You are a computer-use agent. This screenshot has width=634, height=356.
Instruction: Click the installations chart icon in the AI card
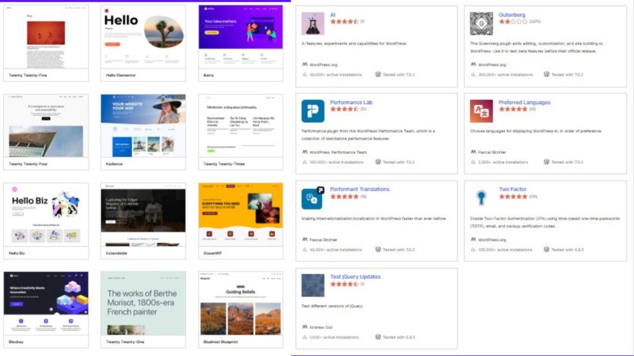[305, 75]
